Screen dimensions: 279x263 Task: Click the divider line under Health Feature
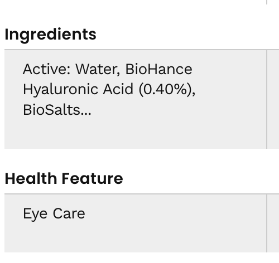pos(142,194)
